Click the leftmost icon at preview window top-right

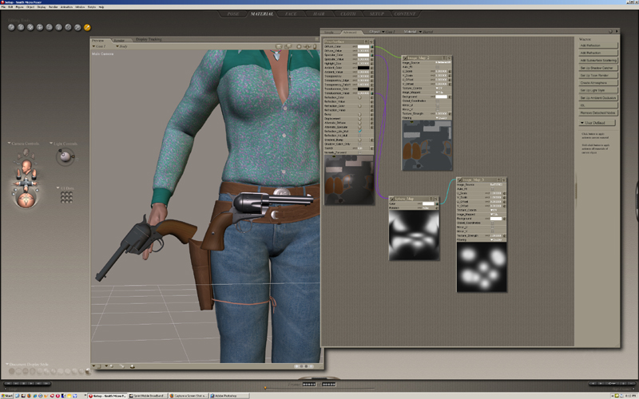point(279,46)
